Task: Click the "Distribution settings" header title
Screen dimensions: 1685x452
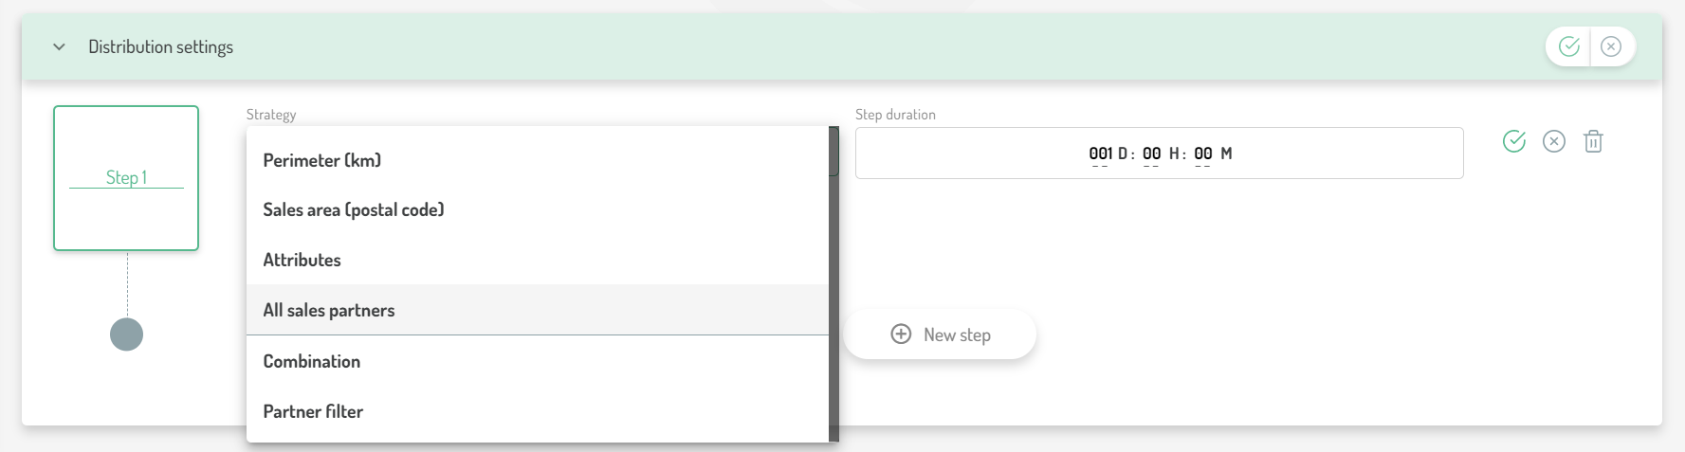Action: [x=160, y=46]
